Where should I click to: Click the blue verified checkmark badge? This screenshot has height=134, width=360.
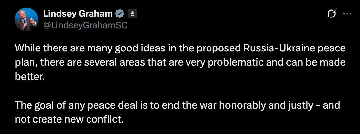120,14
